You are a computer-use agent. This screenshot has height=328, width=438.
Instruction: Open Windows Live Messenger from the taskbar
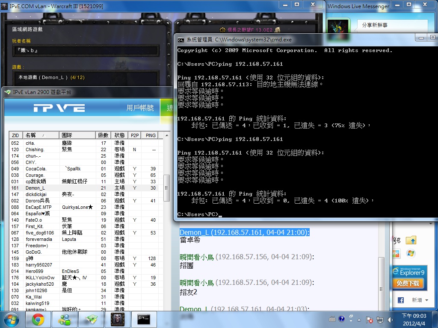65,319
